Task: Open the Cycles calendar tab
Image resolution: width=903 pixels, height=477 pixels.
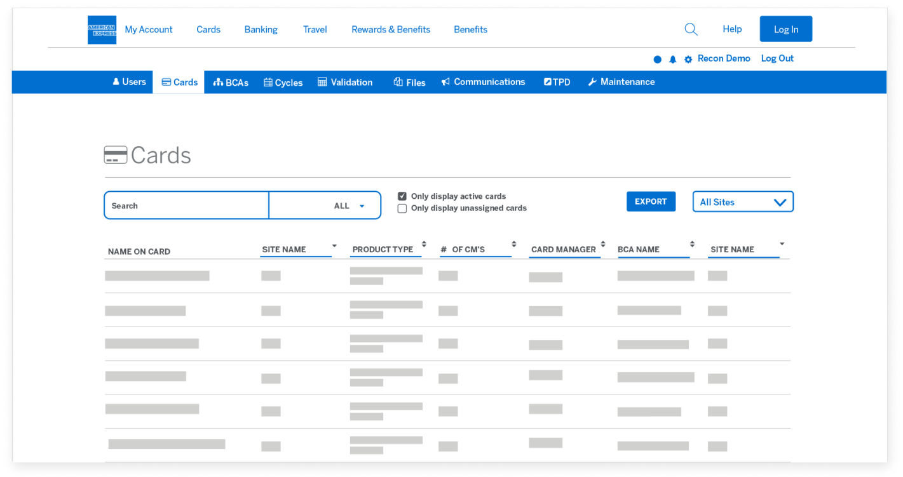Action: [x=283, y=82]
